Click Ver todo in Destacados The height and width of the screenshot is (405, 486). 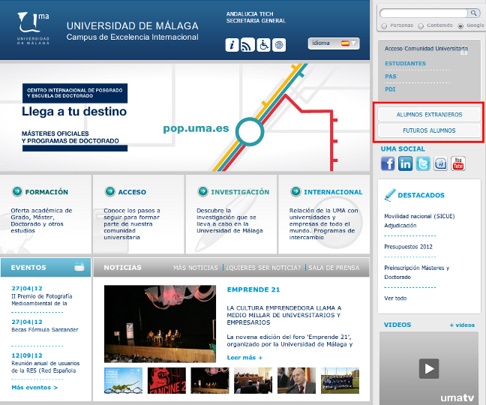point(395,298)
